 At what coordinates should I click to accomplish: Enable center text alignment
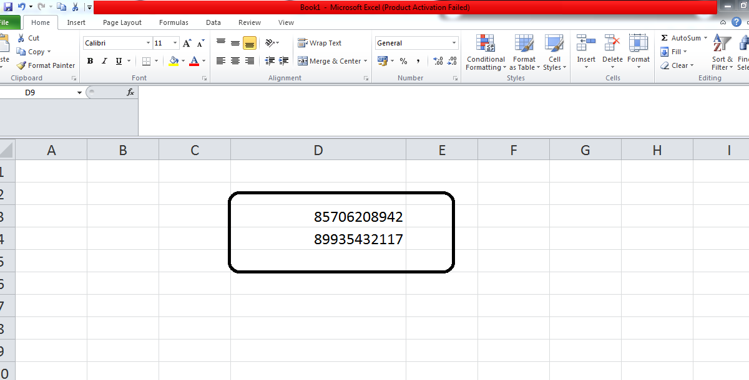[235, 60]
